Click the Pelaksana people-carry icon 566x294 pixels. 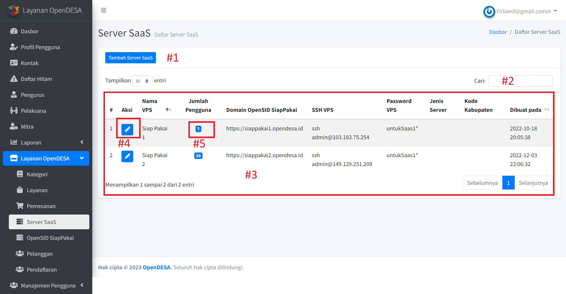point(14,111)
